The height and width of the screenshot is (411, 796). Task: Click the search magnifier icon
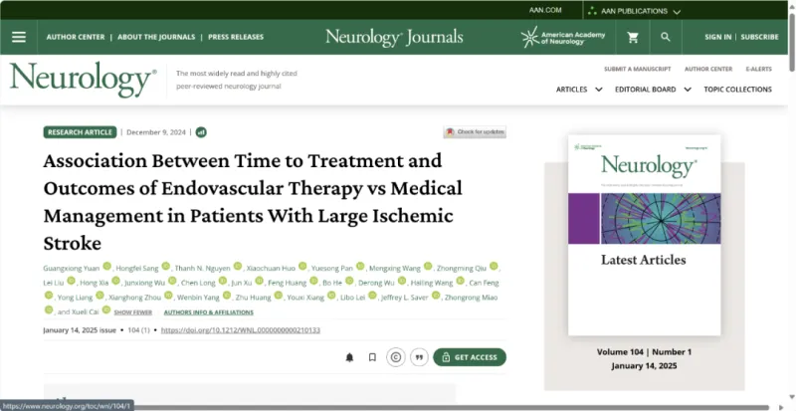(x=665, y=37)
